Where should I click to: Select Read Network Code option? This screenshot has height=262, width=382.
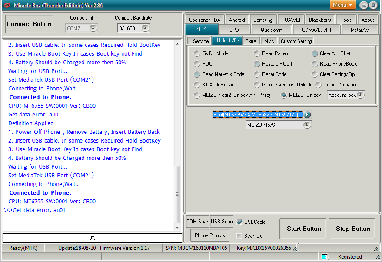click(x=196, y=74)
